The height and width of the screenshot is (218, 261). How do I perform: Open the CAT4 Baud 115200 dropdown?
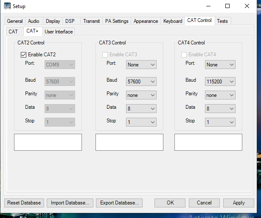220,82
